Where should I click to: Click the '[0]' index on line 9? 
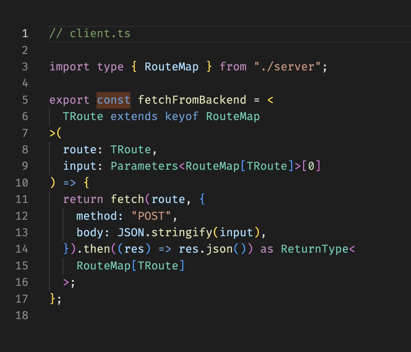[311, 166]
